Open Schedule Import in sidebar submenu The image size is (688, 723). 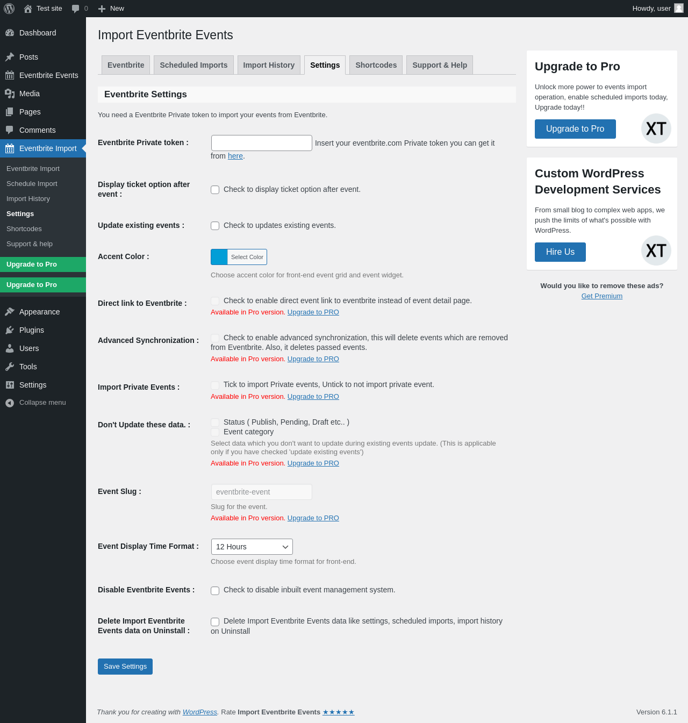[x=32, y=184]
